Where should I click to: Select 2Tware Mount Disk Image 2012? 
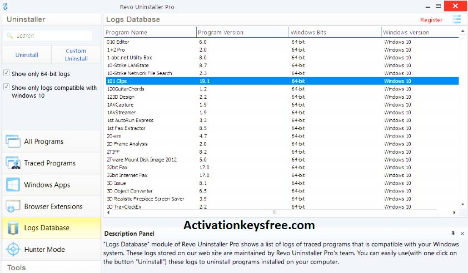(x=282, y=159)
